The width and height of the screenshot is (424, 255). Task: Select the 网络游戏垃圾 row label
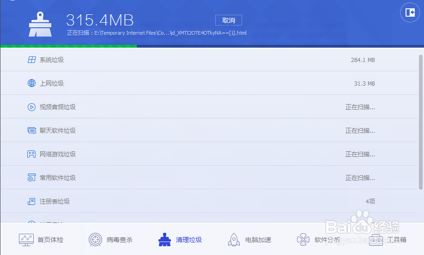click(58, 154)
